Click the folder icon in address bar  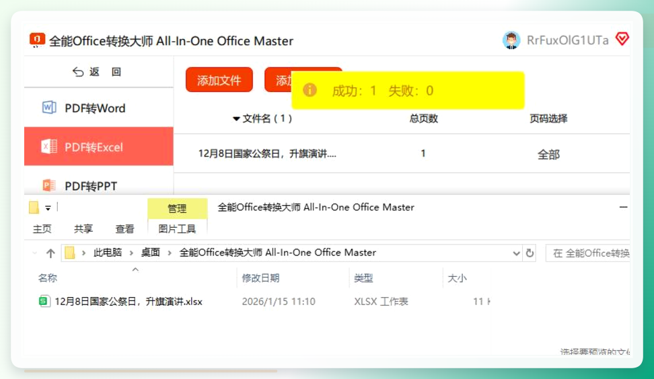coord(70,253)
